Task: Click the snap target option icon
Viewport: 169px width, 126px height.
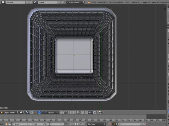Action: 95,112
